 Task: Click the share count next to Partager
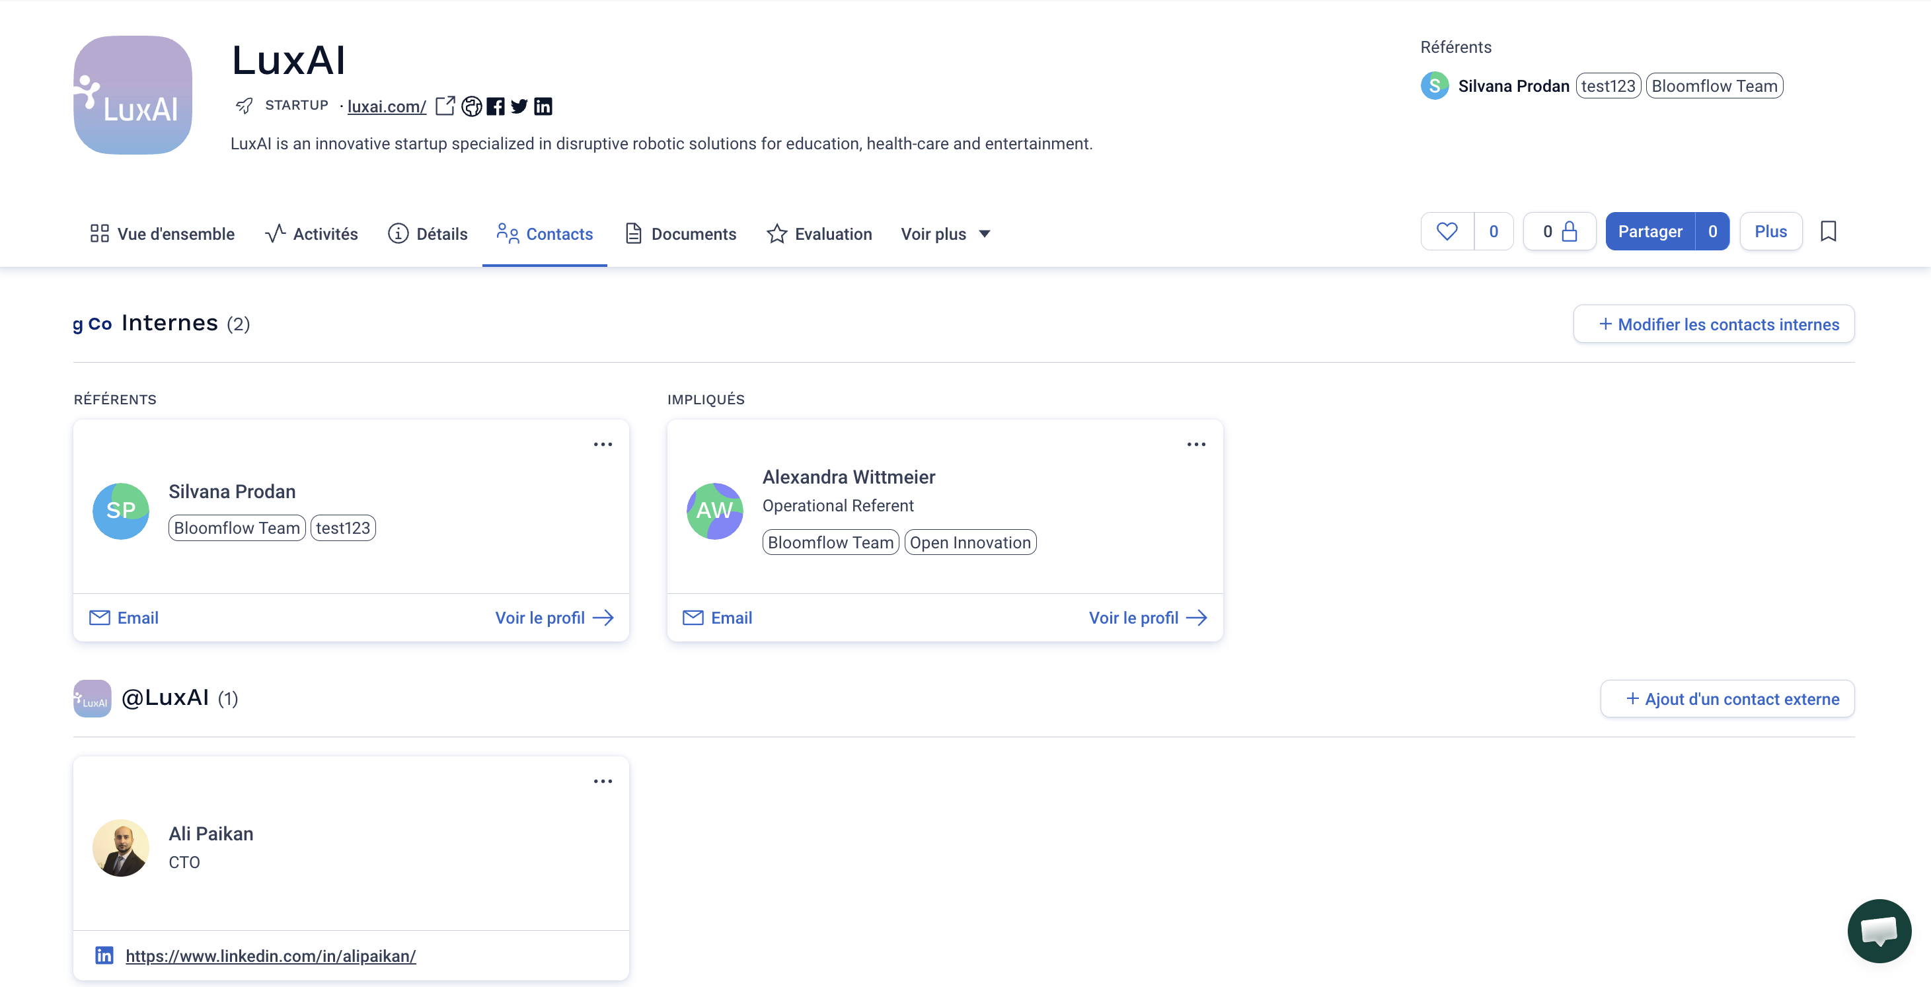[1713, 232]
